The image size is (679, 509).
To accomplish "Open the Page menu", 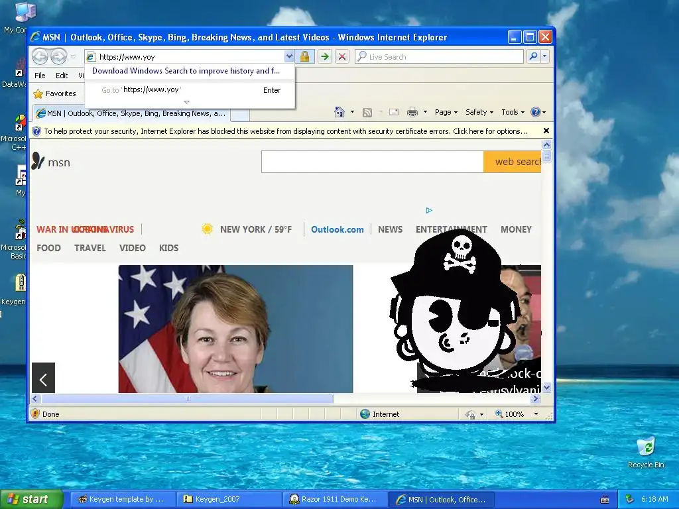I will click(x=446, y=112).
